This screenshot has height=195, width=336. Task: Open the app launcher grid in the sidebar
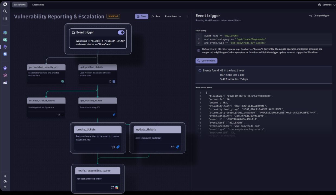pos(5,18)
